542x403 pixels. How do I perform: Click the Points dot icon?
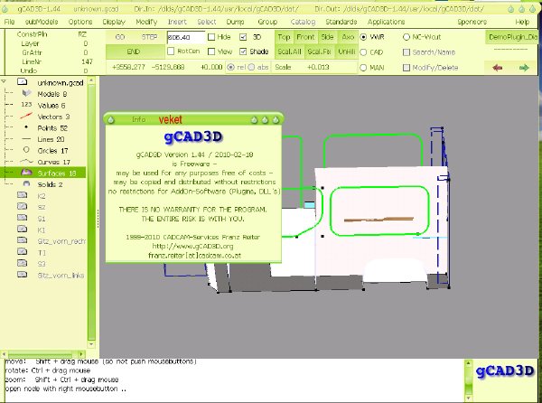26,127
